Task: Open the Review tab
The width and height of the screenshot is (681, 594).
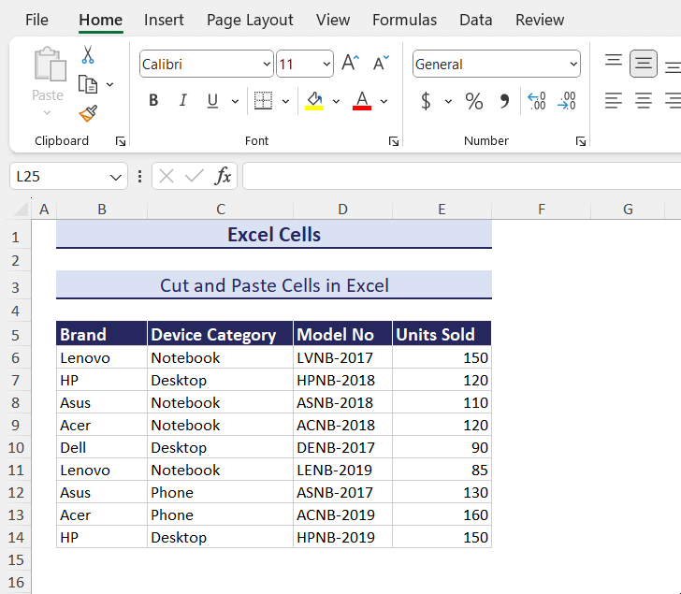Action: [540, 20]
